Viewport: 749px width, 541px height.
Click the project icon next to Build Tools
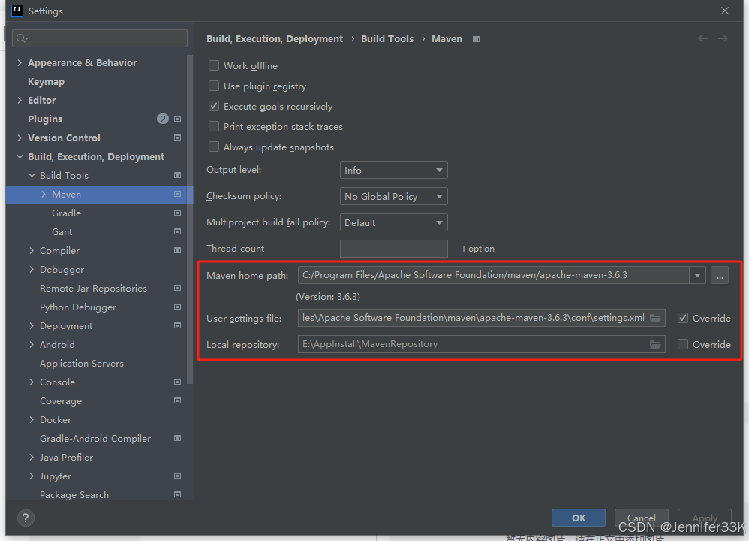point(177,176)
